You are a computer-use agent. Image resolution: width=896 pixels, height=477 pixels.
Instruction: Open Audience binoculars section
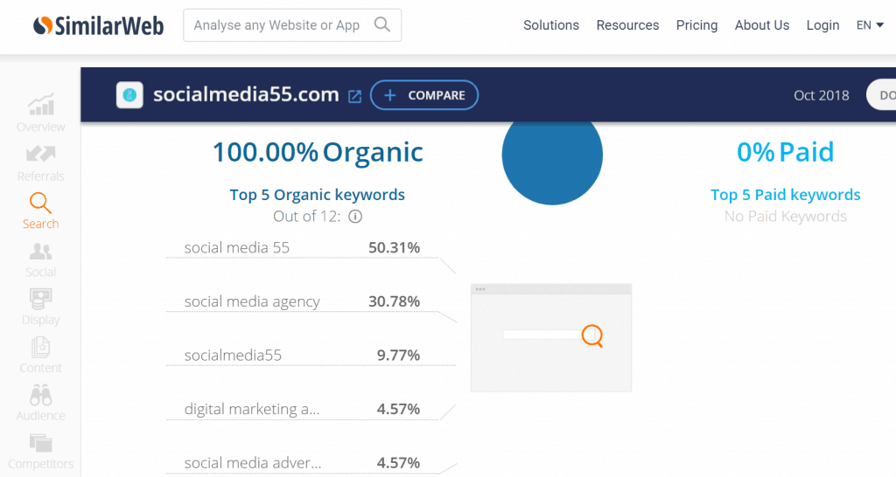(40, 403)
